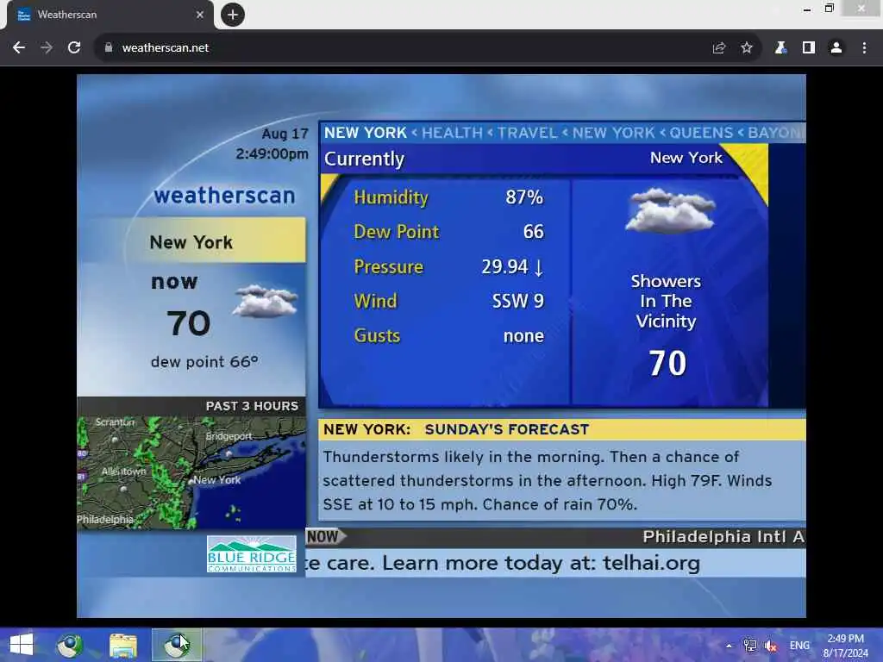Screen dimensions: 883x662
Task: Open network status tray icon
Action: pyautogui.click(x=749, y=645)
